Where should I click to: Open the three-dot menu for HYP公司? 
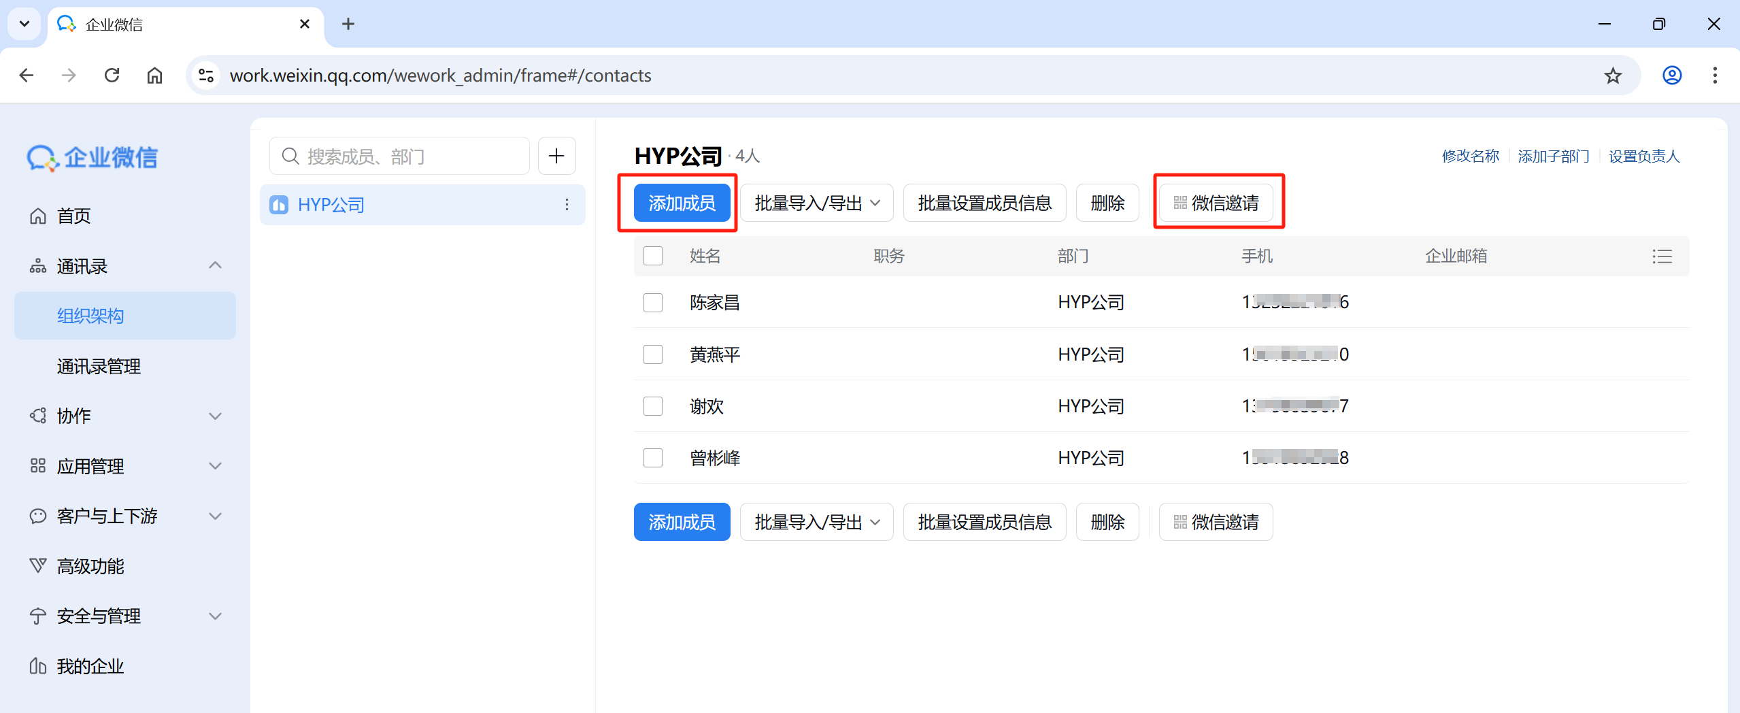coord(567,205)
